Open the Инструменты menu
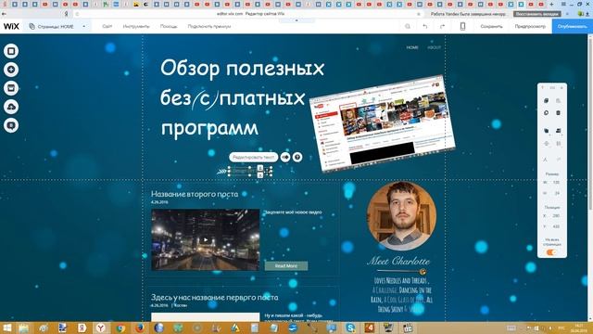This screenshot has height=334, width=593. coord(136,27)
